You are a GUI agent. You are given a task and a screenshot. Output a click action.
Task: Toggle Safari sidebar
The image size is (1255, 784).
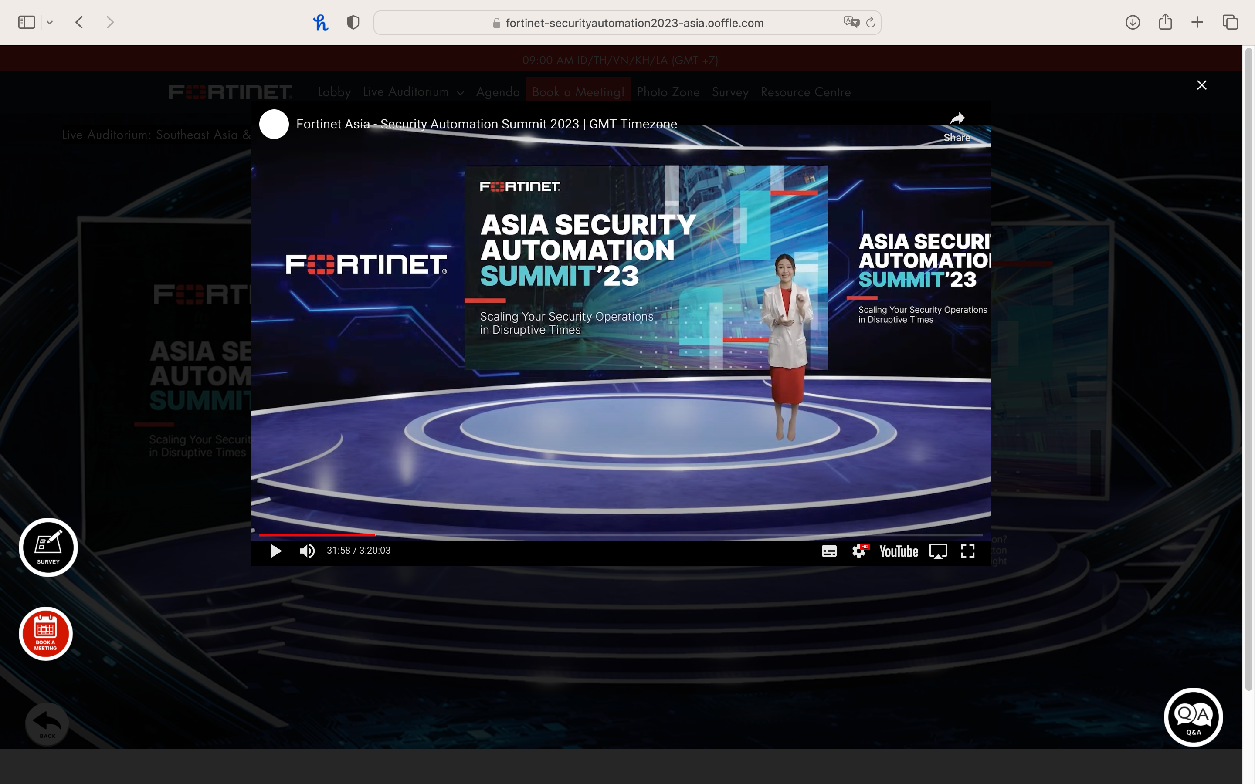27,22
